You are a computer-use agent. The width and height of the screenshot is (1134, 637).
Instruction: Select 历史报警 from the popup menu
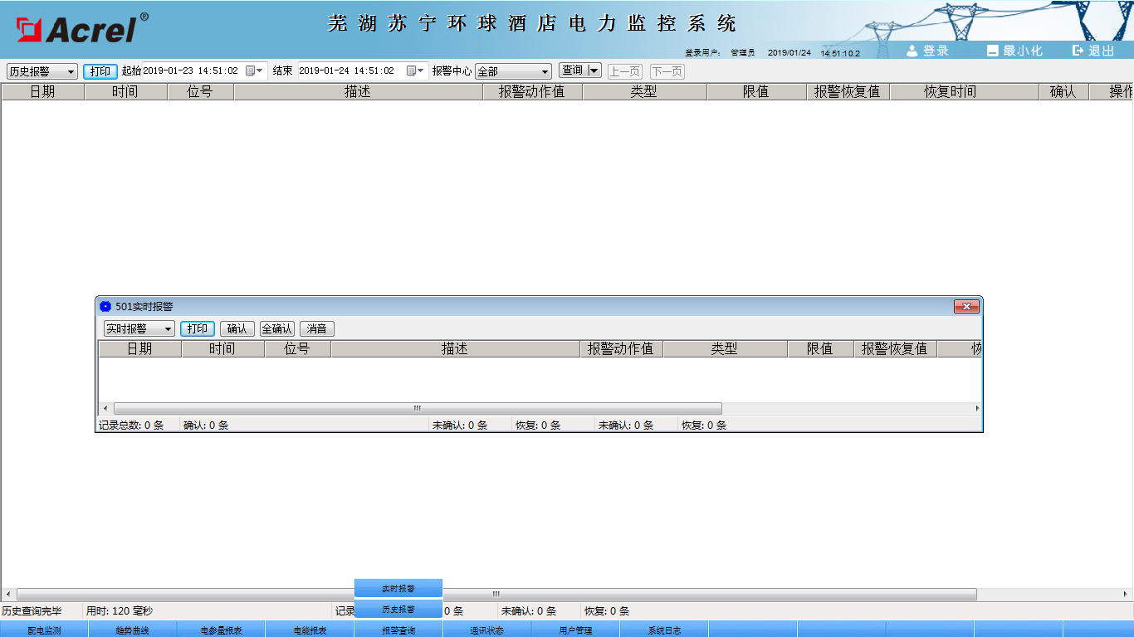pyautogui.click(x=398, y=610)
